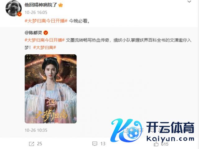
Task: Open comments via the speech bubble icon
Action: pos(95,144)
